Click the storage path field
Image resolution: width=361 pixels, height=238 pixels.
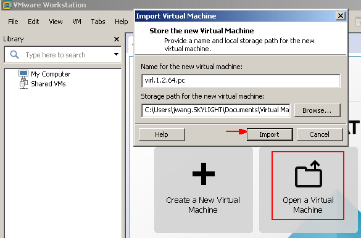216,110
